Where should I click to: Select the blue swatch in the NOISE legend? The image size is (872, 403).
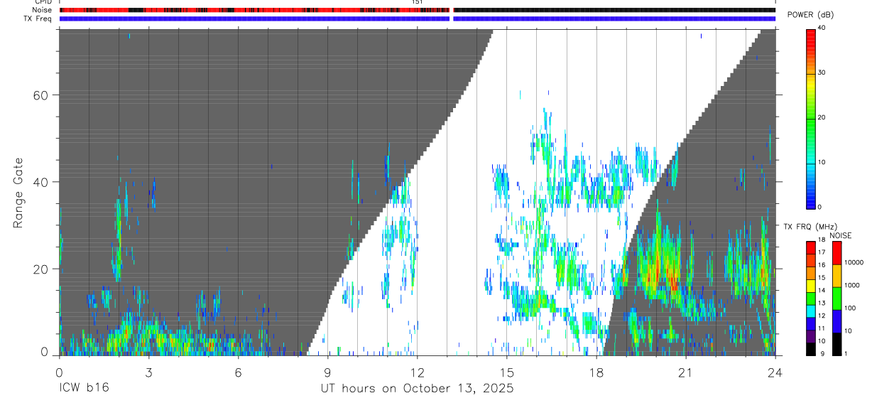point(837,321)
